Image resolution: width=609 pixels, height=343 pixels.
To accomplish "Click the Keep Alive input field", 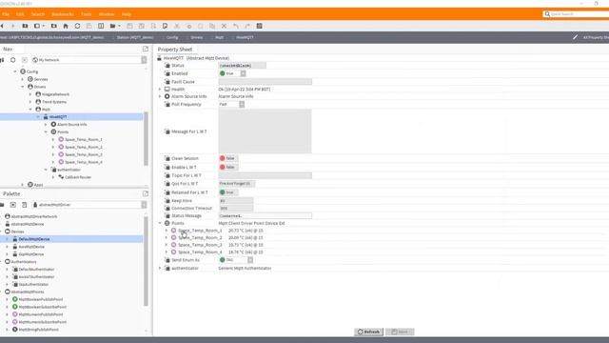I will coord(236,201).
